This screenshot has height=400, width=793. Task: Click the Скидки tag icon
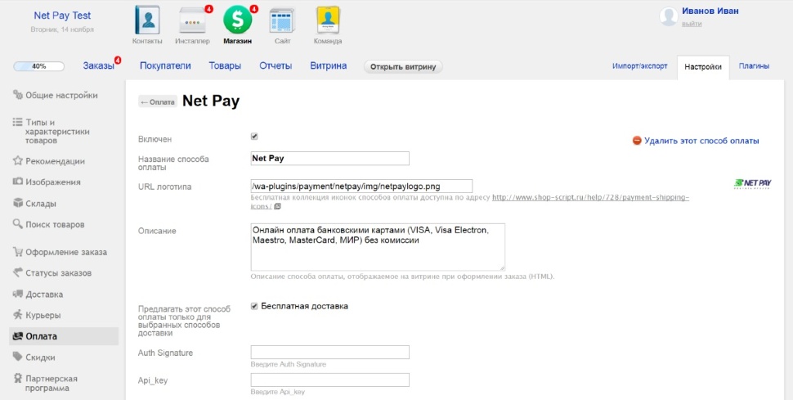[x=18, y=357]
